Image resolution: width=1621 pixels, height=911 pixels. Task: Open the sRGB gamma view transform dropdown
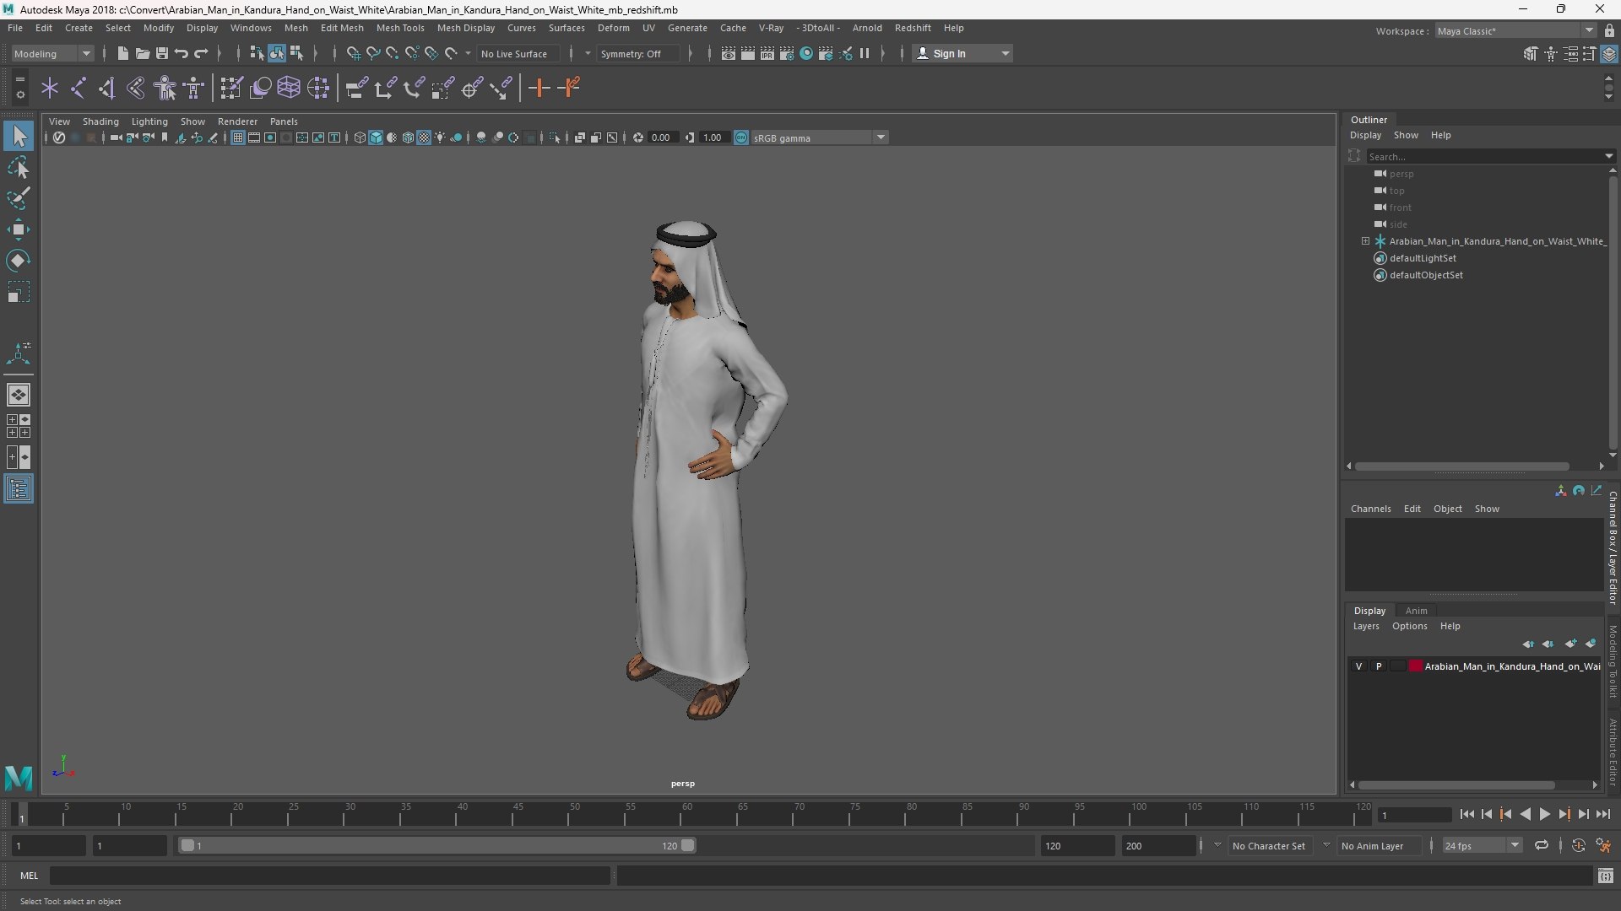point(819,137)
